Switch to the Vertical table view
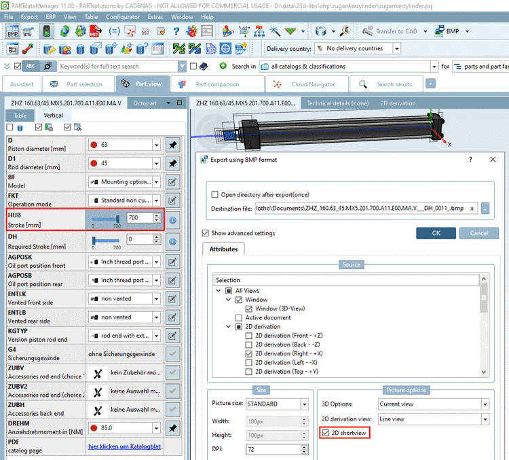The image size is (509, 460). 53,116
